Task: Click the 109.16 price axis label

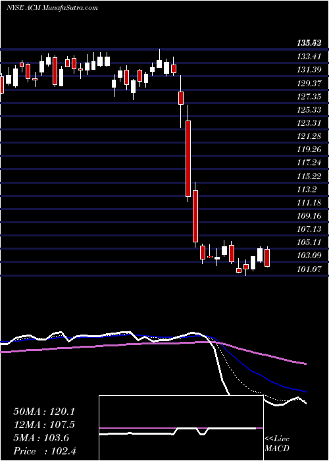Action: tap(309, 216)
